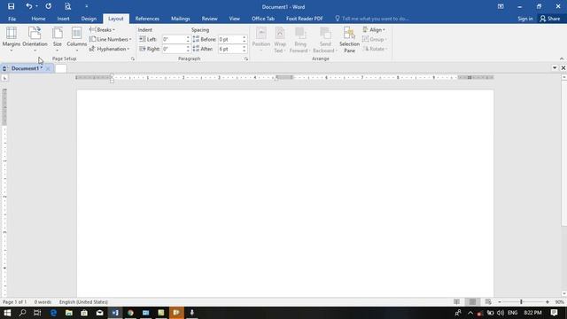Click the Save icon in Quick Access toolbar
Image resolution: width=567 pixels, height=319 pixels.
click(x=11, y=6)
